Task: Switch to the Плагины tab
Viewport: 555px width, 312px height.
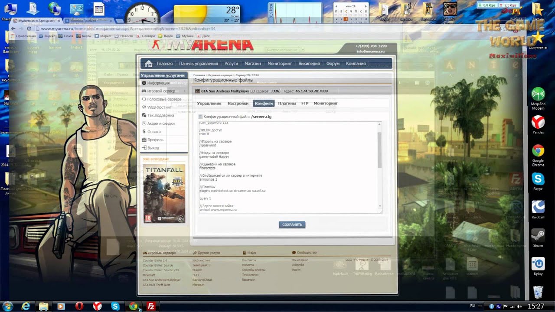Action: (287, 104)
